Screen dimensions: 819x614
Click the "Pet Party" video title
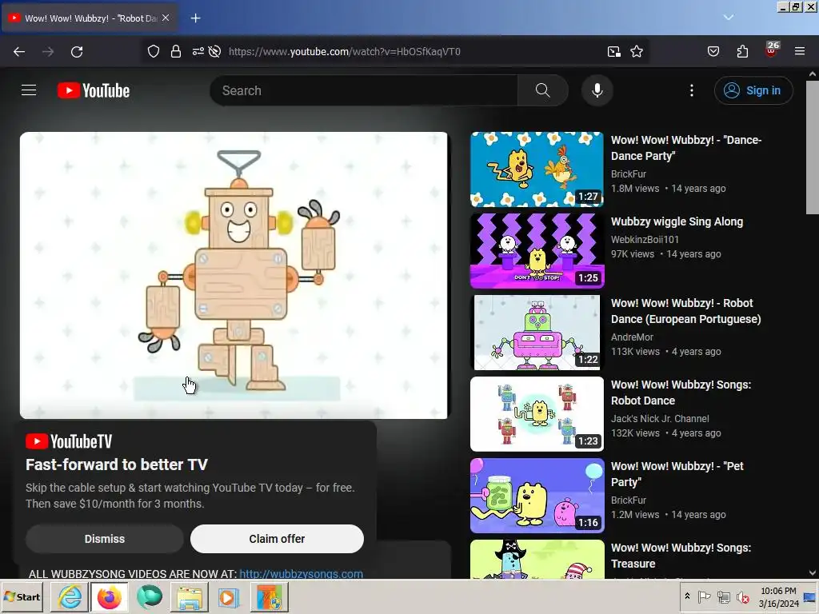(x=677, y=473)
